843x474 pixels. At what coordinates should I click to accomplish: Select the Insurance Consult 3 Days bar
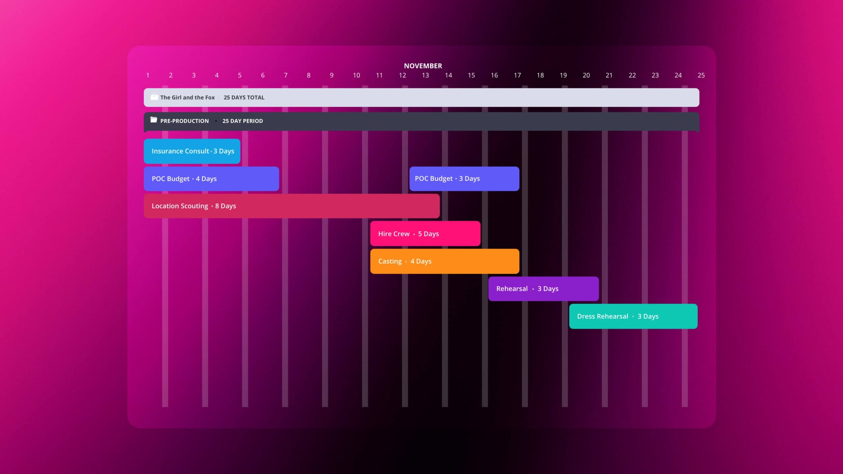coord(192,151)
